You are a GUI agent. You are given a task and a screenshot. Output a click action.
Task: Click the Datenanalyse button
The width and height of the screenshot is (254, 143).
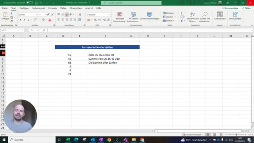coord(220,16)
